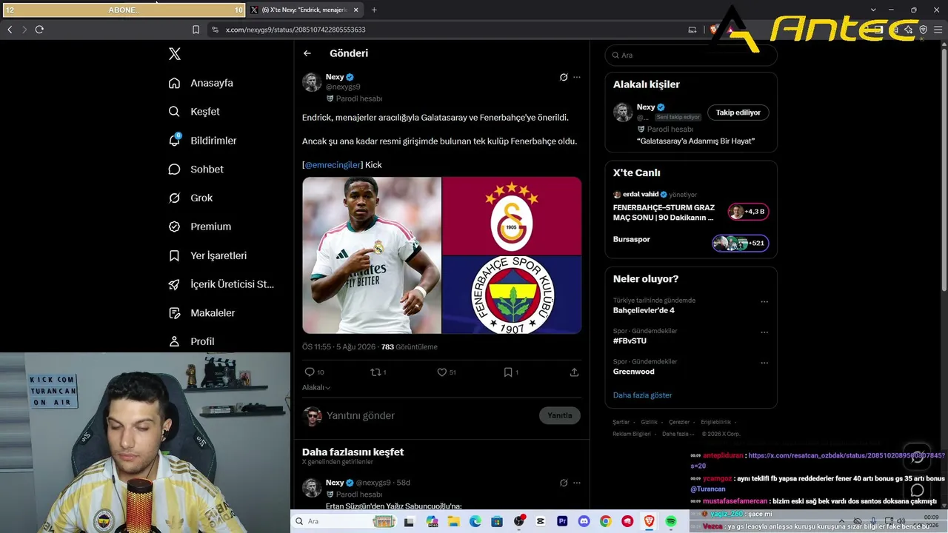Click the Leo AI sparkle icon

[x=909, y=30]
